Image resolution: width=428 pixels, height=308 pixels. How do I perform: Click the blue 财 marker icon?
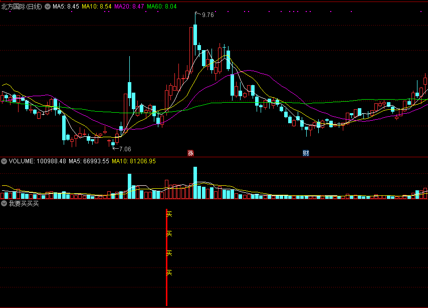[306, 153]
